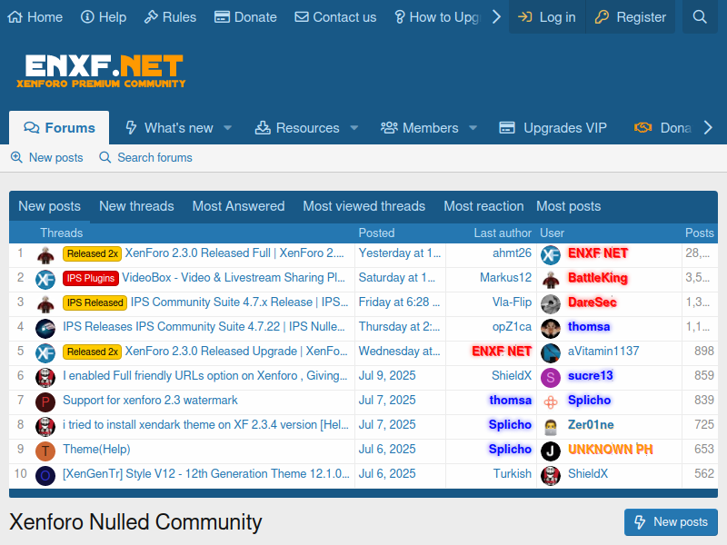Open Upgrades VIP navigation item
The height and width of the screenshot is (545, 727).
click(x=553, y=127)
